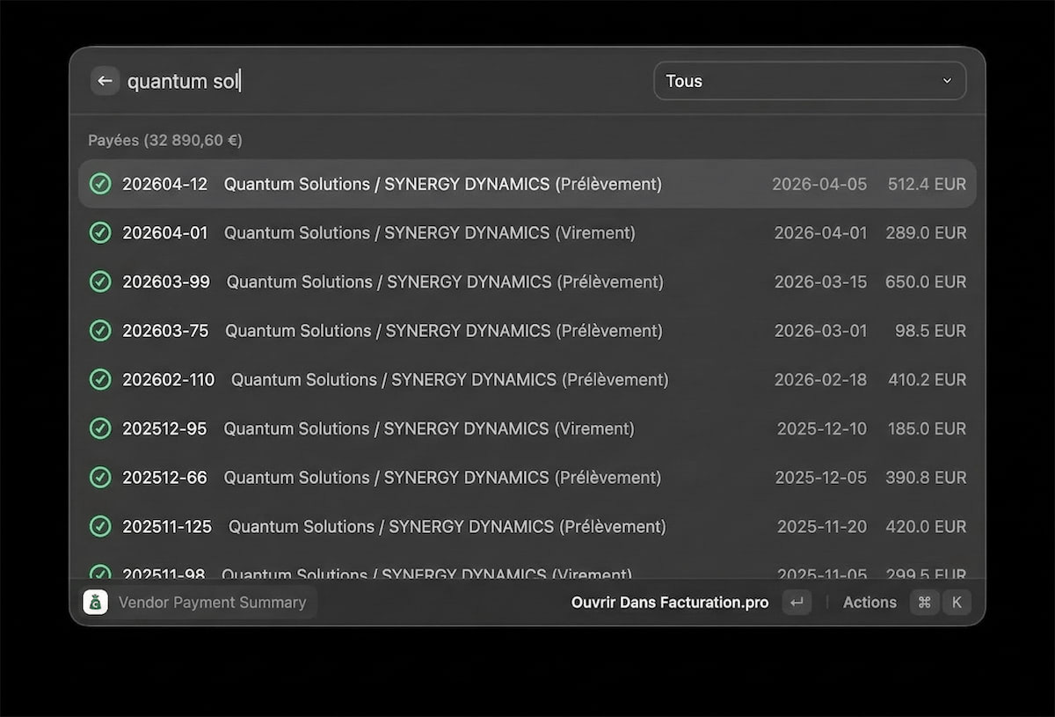Choose 'Ouvrir Dans Facturation.pro' action

coord(670,603)
